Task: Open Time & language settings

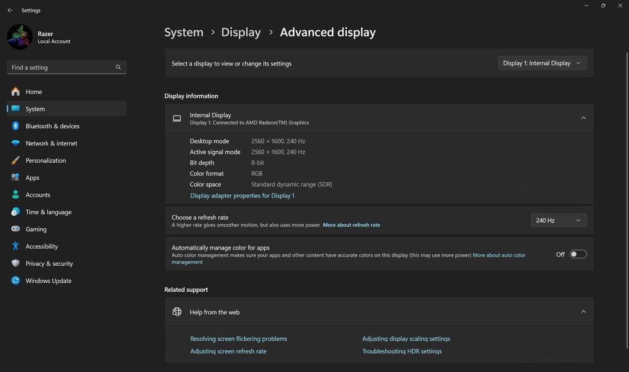Action: [67, 212]
